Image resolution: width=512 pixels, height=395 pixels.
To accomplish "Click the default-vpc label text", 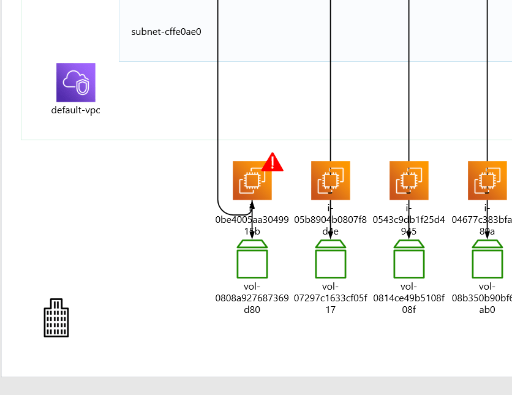I will click(x=75, y=111).
